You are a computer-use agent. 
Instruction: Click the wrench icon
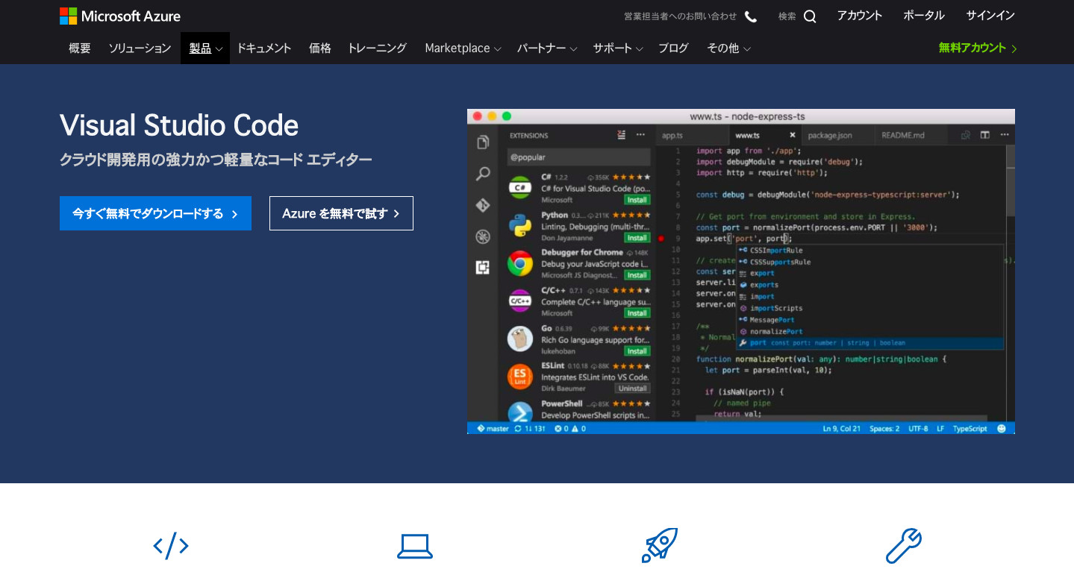(903, 545)
